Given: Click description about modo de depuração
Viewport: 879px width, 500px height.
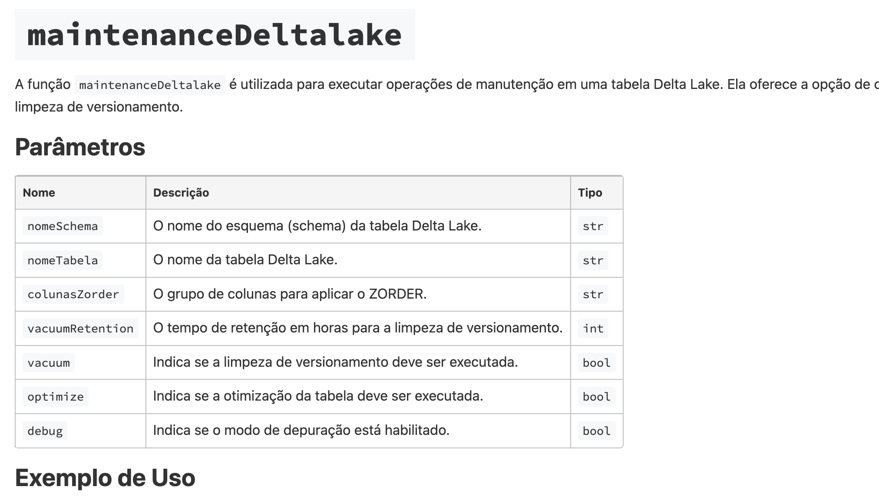Looking at the screenshot, I should (301, 430).
